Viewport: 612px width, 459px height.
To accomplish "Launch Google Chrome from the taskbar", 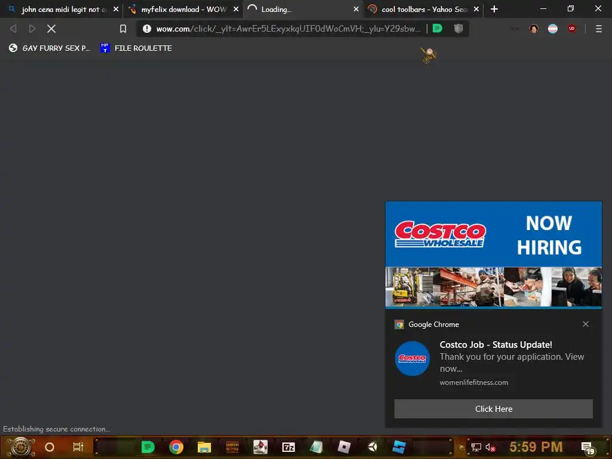I will (176, 447).
